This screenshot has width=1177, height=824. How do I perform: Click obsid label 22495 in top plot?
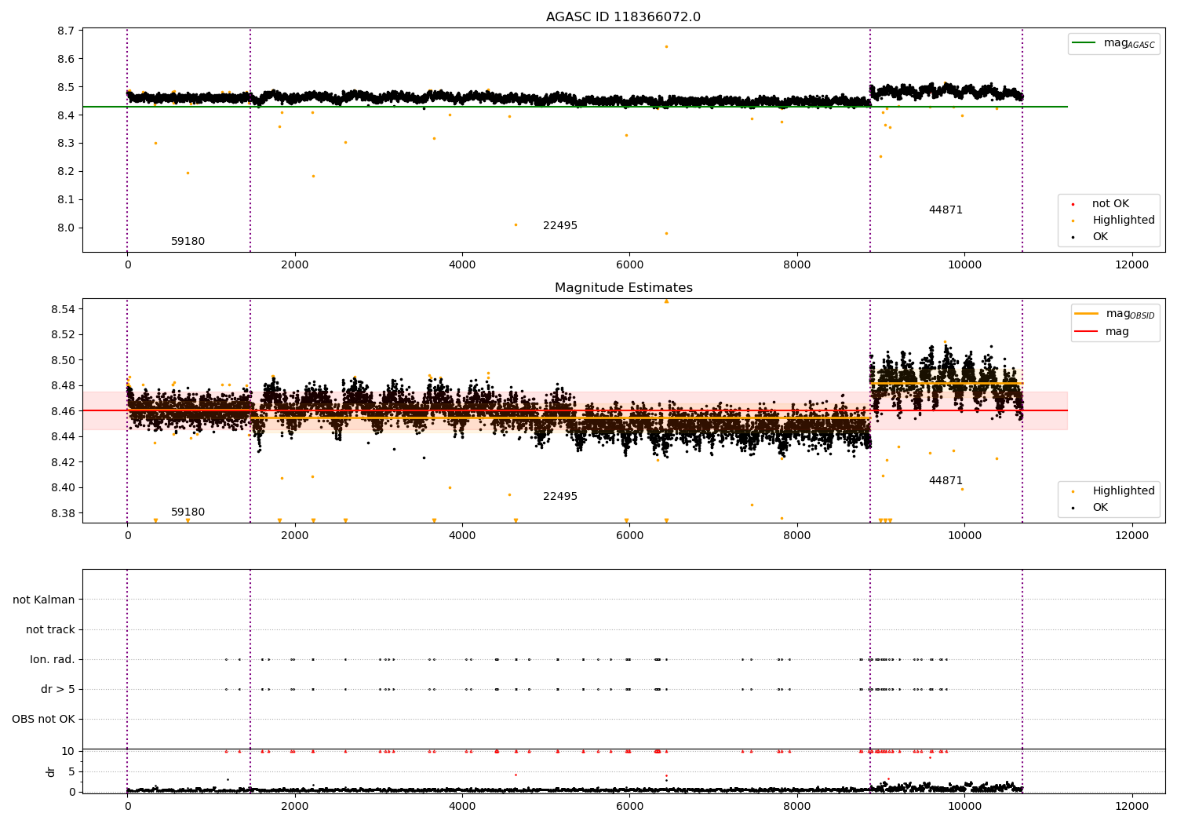click(560, 226)
